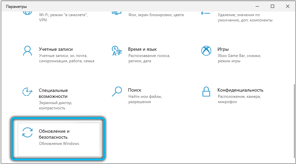Open the "Игры" category title
The image size is (296, 164).
click(x=223, y=49)
